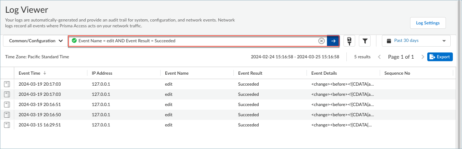Viewport: 462px width, 149px height.
Task: Click the Event Name column header
Action: [x=177, y=73]
